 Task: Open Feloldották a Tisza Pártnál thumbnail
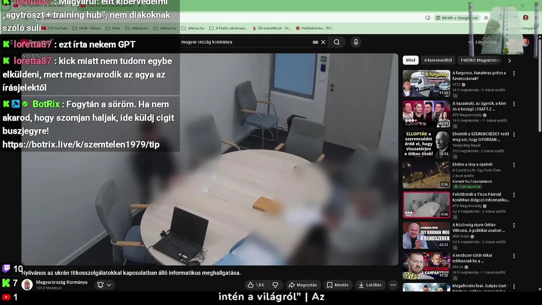426,205
